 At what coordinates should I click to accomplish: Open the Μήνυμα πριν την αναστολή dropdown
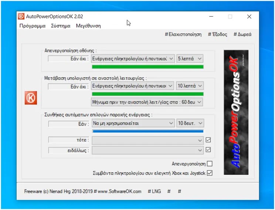[x=147, y=102]
